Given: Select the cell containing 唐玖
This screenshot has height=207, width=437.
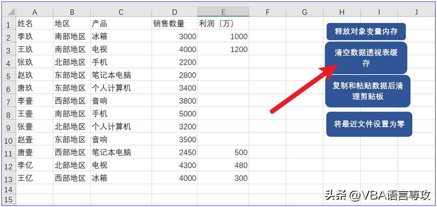Looking at the screenshot, I should pos(35,88).
